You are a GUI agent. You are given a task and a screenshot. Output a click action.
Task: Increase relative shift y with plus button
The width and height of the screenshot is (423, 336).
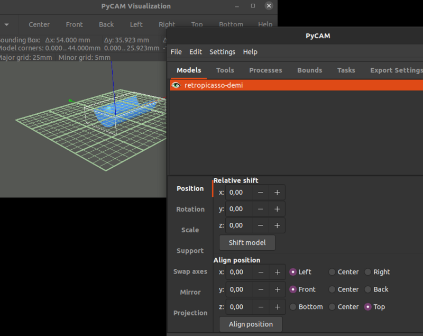[x=277, y=209]
